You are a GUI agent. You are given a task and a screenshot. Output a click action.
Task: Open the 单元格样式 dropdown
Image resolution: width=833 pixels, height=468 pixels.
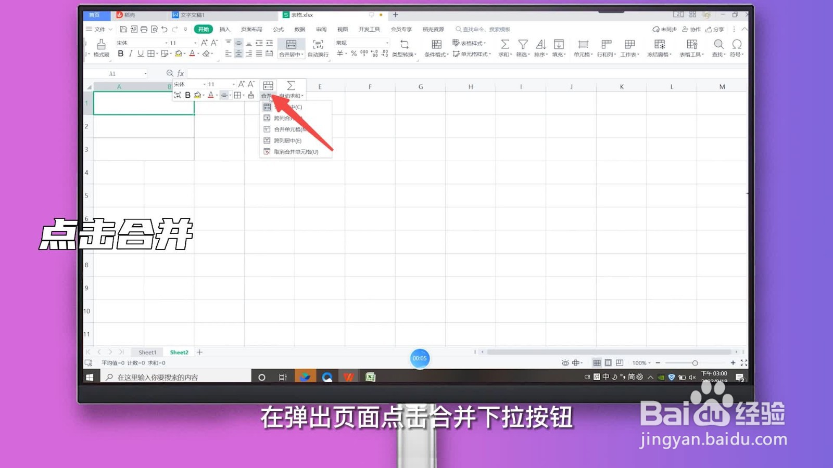click(472, 54)
